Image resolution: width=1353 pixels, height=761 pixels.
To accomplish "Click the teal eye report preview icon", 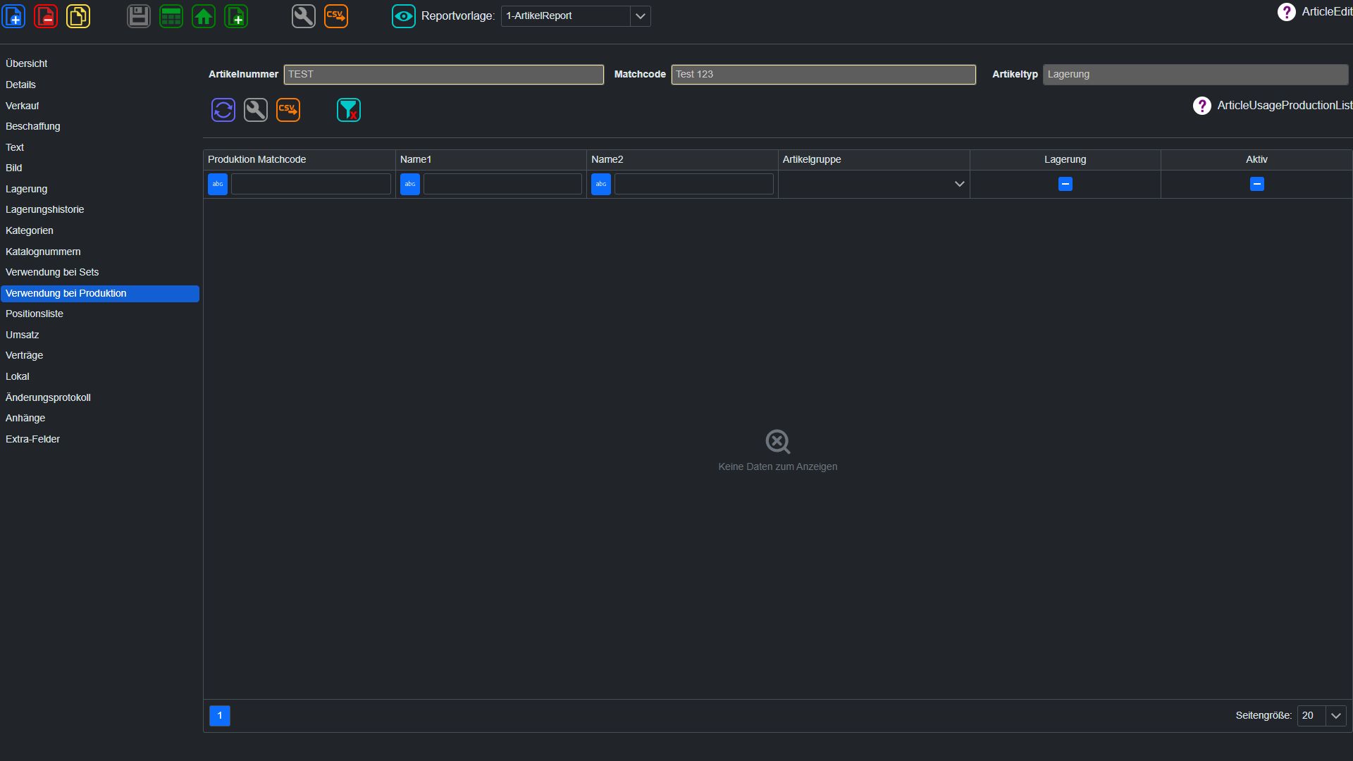I will [404, 16].
